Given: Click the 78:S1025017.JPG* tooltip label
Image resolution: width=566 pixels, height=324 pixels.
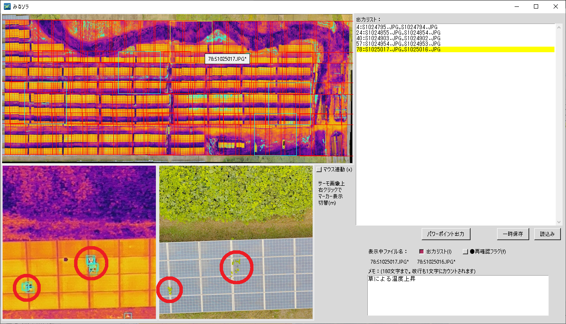Looking at the screenshot, I should coord(227,59).
